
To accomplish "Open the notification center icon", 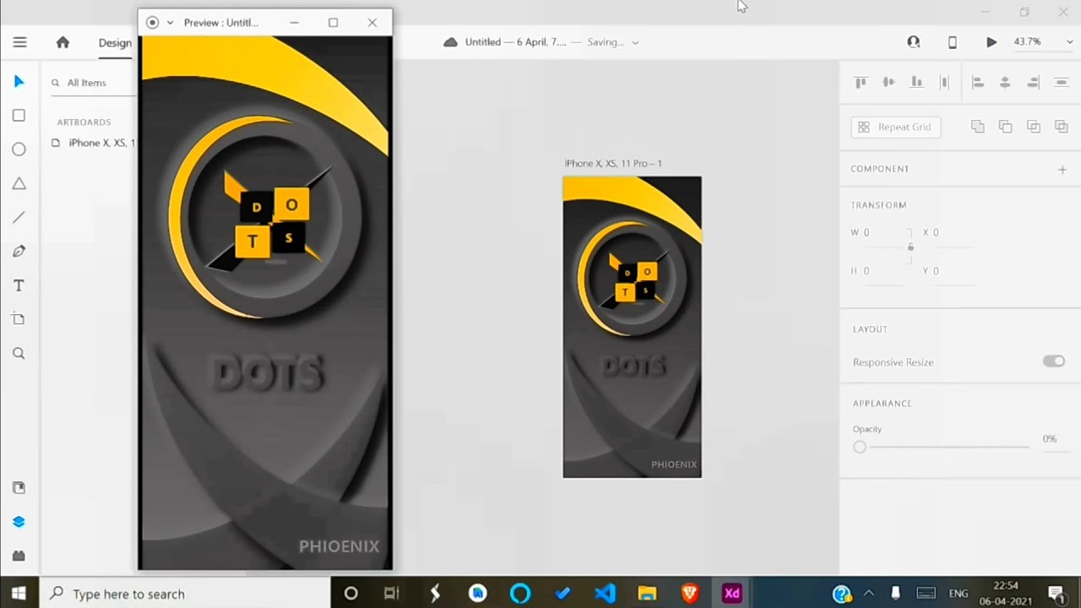I will [1056, 594].
